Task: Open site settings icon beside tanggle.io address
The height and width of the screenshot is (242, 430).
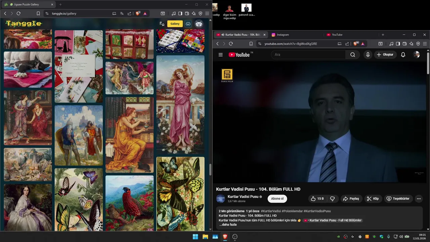Action: [x=46, y=13]
